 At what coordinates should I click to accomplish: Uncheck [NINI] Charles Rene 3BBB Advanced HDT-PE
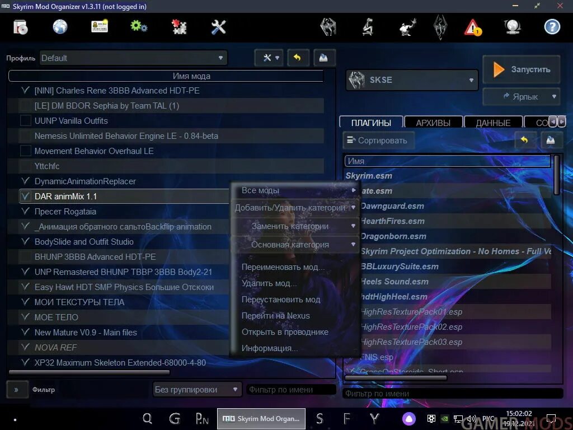pyautogui.click(x=25, y=90)
